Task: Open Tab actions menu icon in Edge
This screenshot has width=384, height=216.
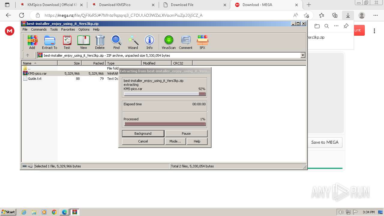Action: (x=7, y=5)
